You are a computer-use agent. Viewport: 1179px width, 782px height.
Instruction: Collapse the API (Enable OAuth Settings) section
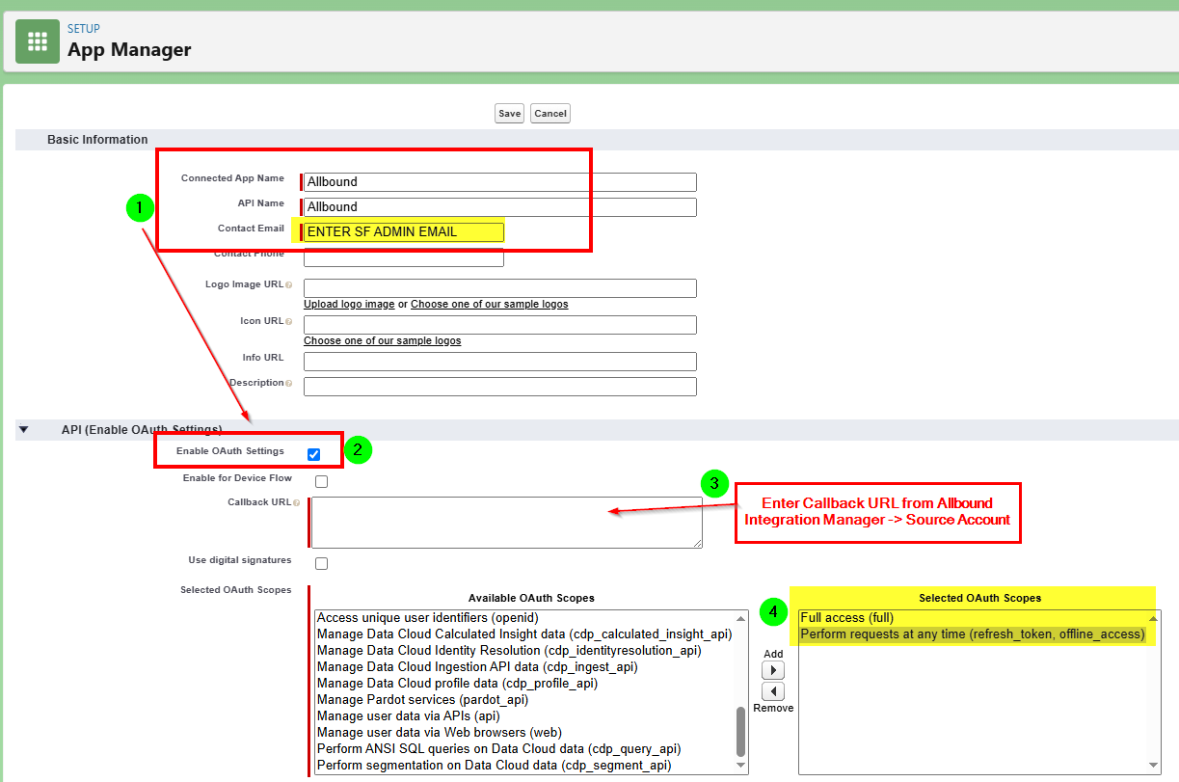[x=24, y=430]
